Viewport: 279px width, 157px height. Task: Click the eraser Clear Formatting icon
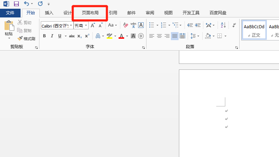126,25
